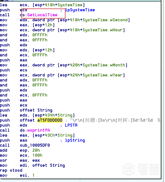The width and height of the screenshot is (165, 182).
Task: Select the wsprintfA call target
Action: tap(39, 130)
